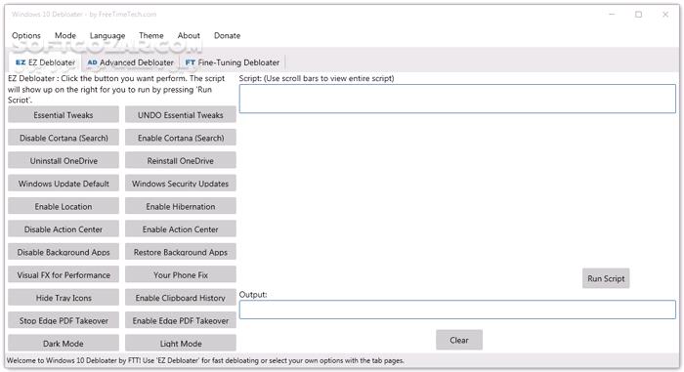The width and height of the screenshot is (684, 372).
Task: Click the AD icon on Advanced Debloater tab
Action: 92,62
